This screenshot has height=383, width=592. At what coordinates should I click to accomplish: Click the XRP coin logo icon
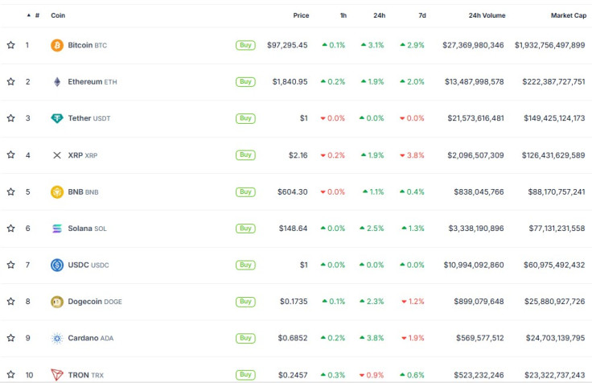57,155
